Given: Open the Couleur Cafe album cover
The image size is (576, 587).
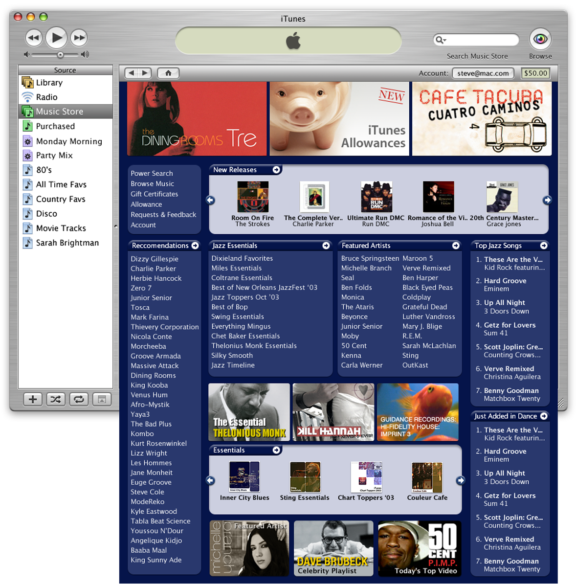Looking at the screenshot, I should coord(427,477).
